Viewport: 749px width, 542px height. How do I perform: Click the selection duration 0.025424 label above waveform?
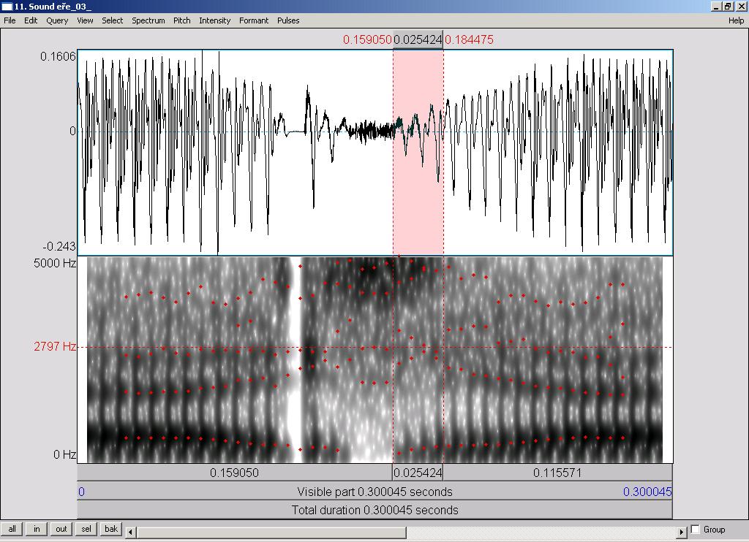[418, 39]
